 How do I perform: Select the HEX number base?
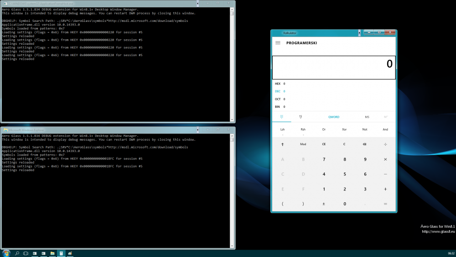point(278,84)
